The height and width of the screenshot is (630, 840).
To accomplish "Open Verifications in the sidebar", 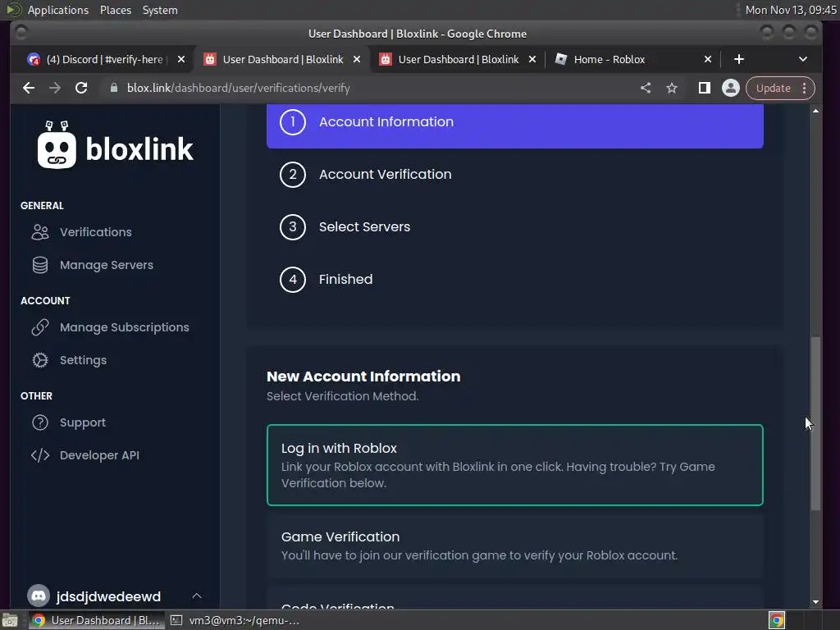I will (95, 232).
